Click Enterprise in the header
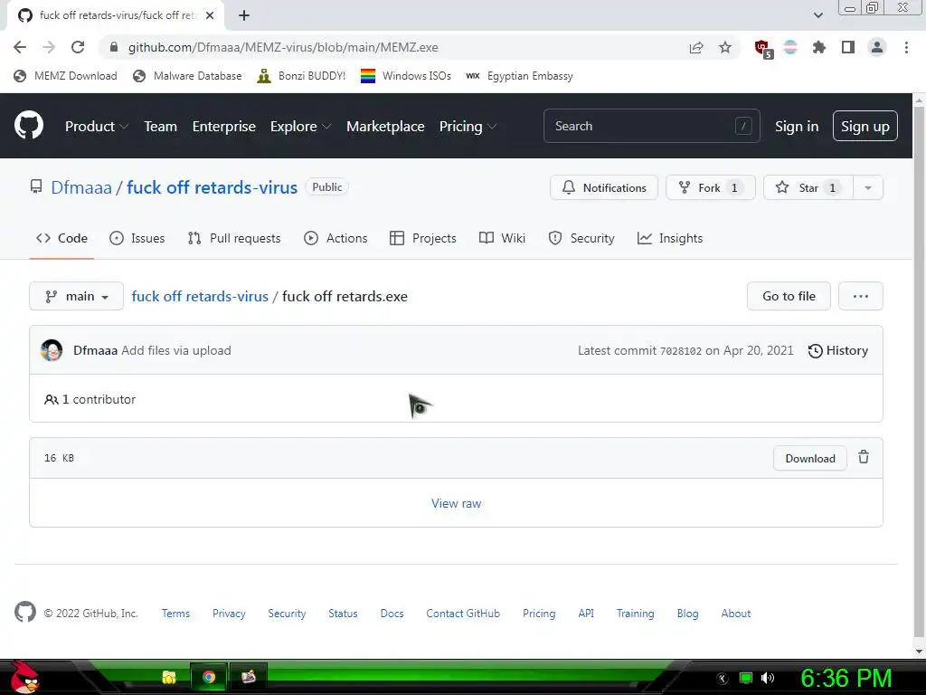The height and width of the screenshot is (695, 926). (224, 126)
